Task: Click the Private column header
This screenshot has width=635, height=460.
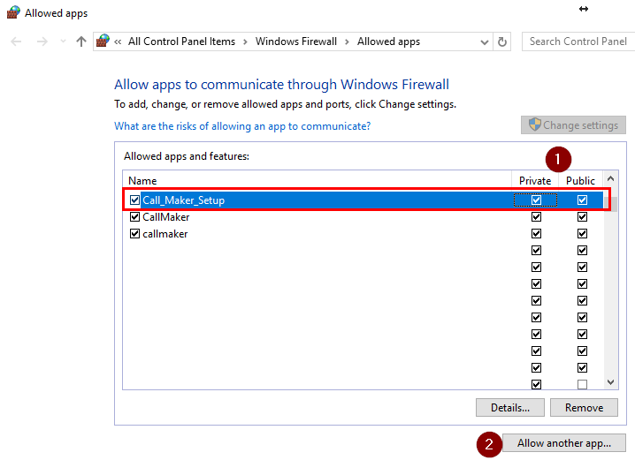Action: pos(535,180)
